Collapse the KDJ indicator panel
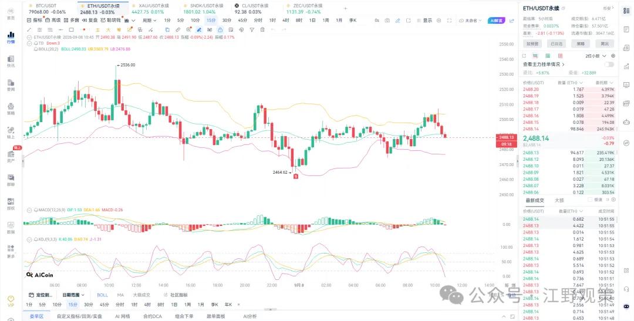634x321 pixels. tap(29, 239)
